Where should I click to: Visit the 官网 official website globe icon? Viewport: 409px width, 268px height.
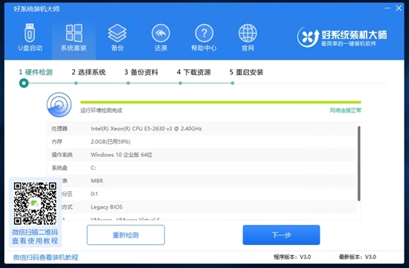point(248,37)
